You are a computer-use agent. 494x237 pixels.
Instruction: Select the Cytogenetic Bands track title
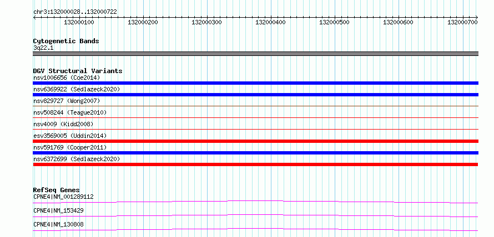[66, 41]
